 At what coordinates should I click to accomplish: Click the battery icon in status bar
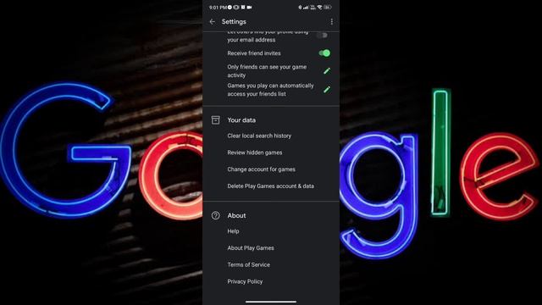pyautogui.click(x=328, y=8)
